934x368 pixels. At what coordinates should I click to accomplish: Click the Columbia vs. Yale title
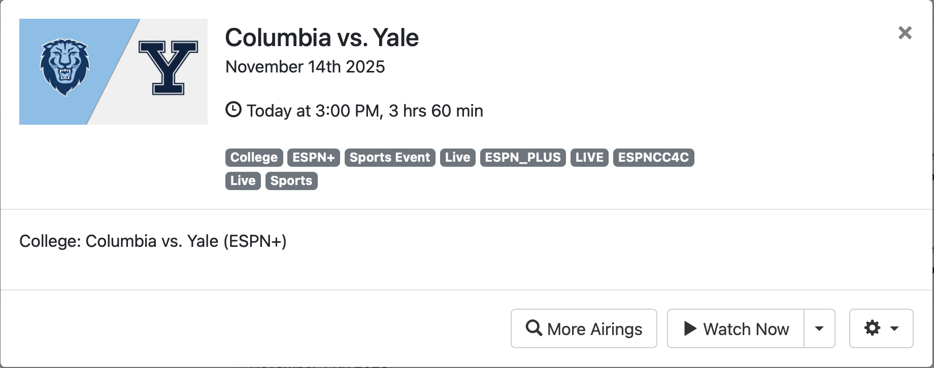tap(322, 38)
